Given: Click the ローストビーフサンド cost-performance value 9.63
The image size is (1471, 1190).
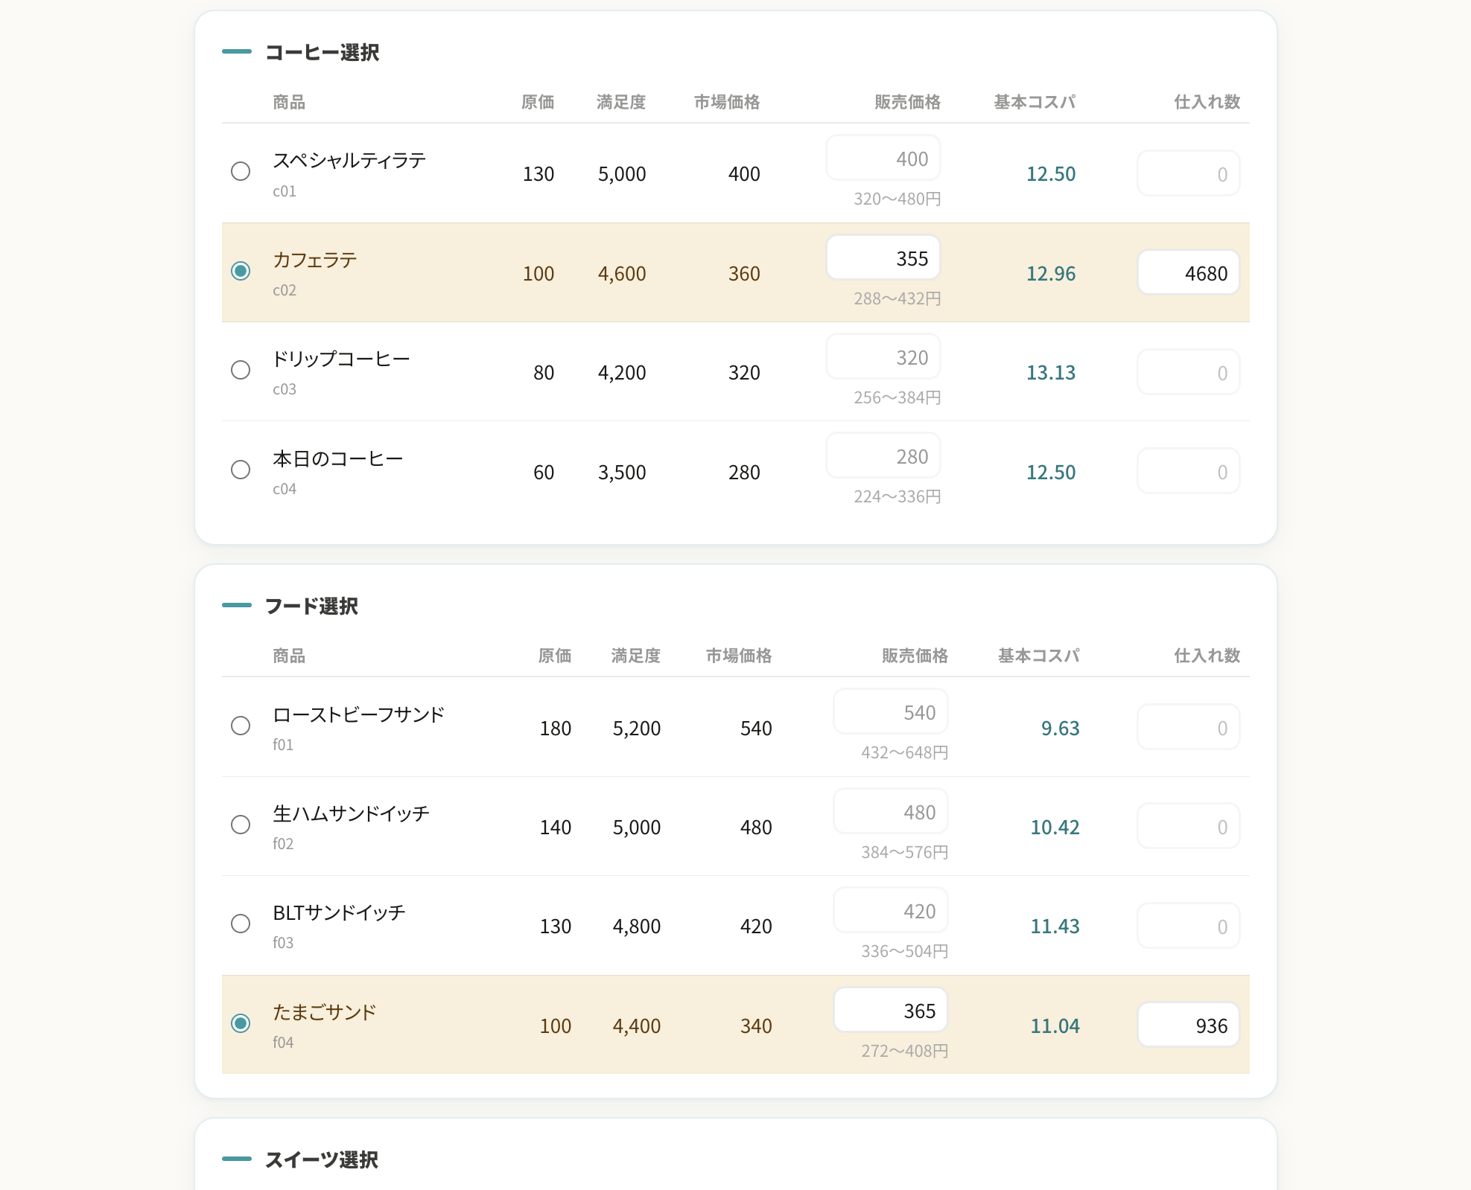Looking at the screenshot, I should [1061, 729].
